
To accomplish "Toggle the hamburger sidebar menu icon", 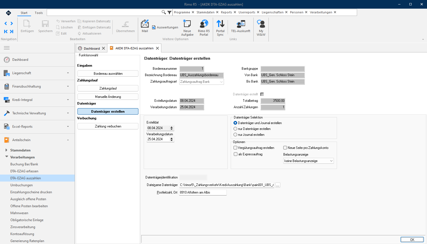I will [x=7, y=48].
